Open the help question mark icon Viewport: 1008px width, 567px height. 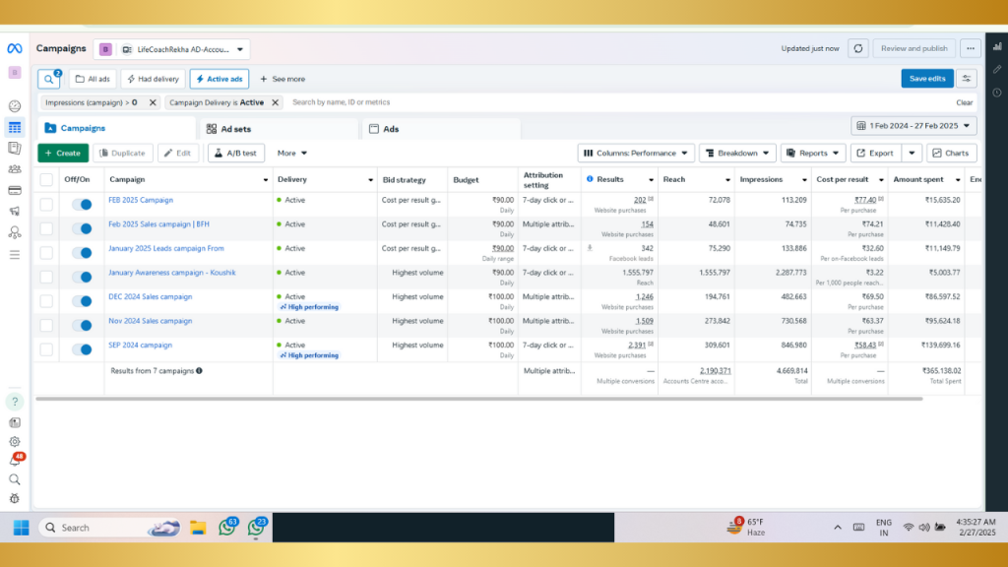tap(15, 402)
